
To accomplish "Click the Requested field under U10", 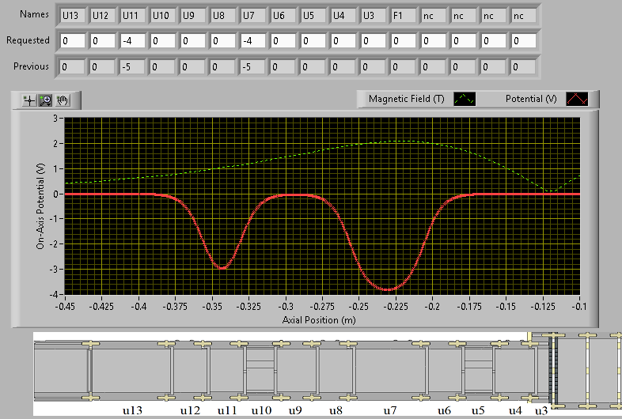I will (163, 41).
